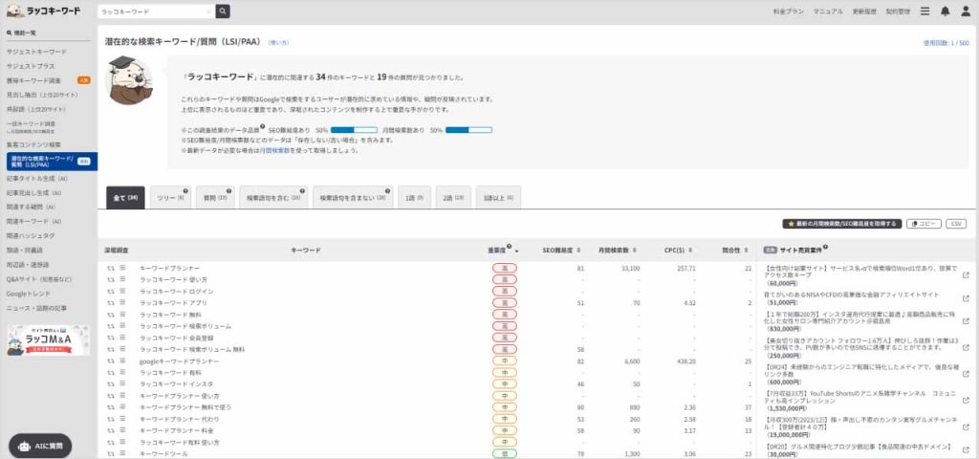Select the 全て (34) tab
Screen dimensions: 979x459
[125, 197]
